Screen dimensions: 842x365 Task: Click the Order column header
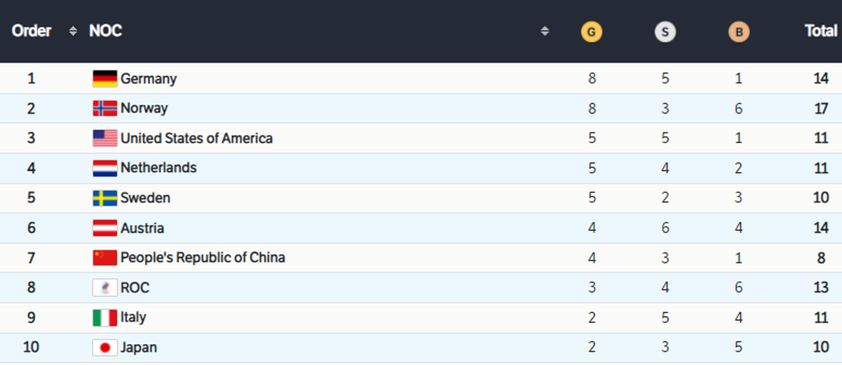[x=32, y=32]
